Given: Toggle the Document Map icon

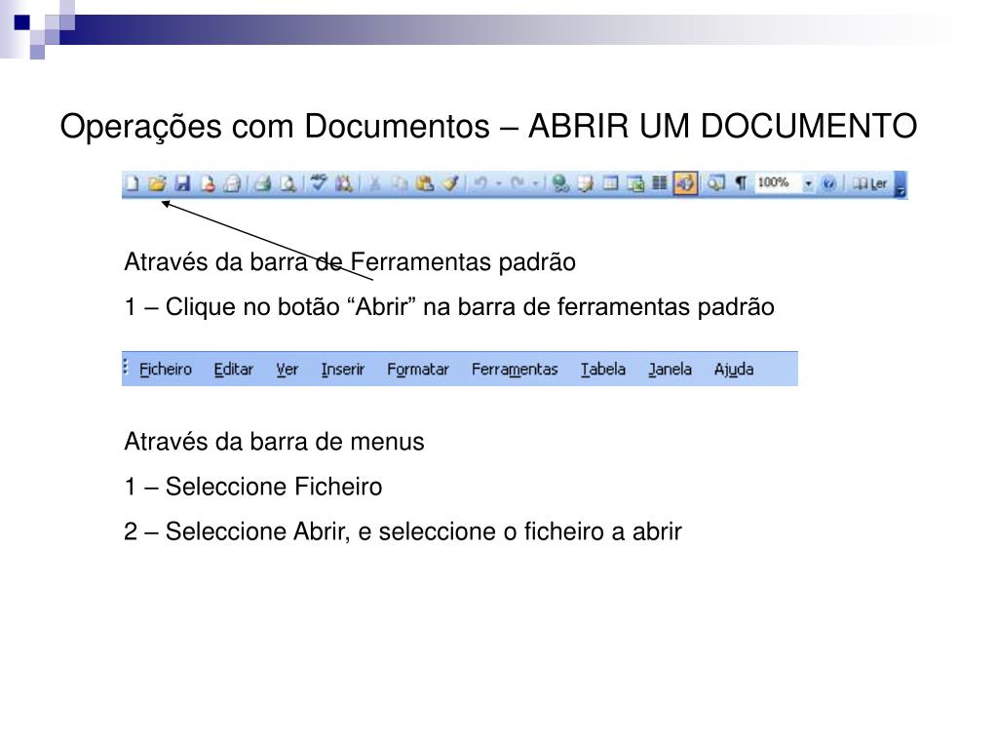Looking at the screenshot, I should [x=716, y=183].
